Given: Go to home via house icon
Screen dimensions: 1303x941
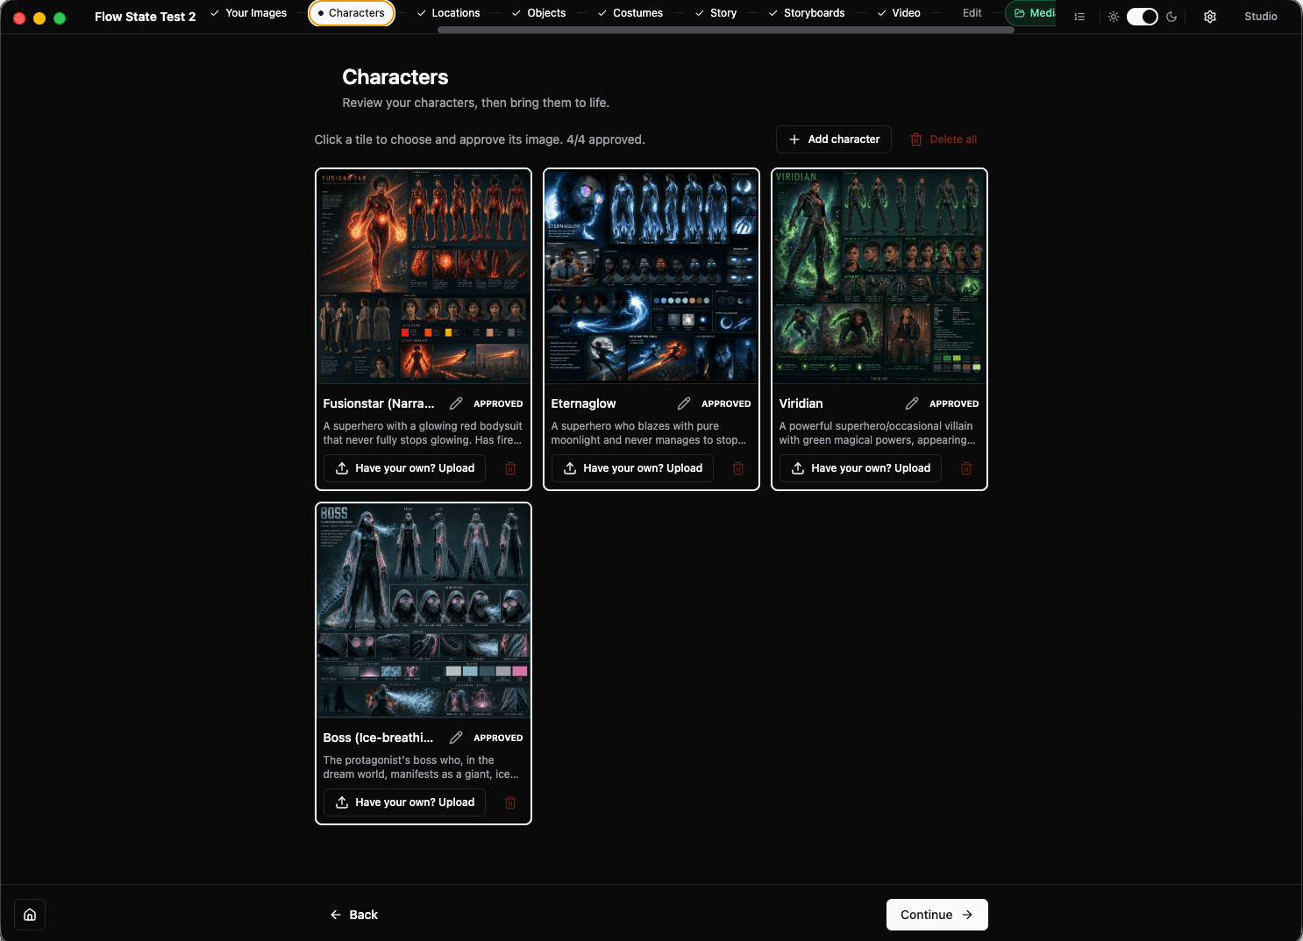Looking at the screenshot, I should pyautogui.click(x=30, y=915).
